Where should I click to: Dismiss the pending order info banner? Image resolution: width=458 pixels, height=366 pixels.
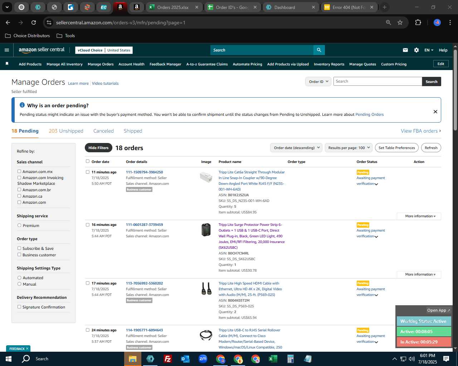coord(435,112)
